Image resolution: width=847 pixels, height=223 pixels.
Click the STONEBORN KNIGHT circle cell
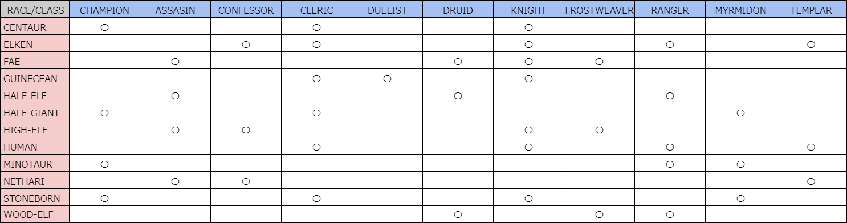click(x=528, y=198)
